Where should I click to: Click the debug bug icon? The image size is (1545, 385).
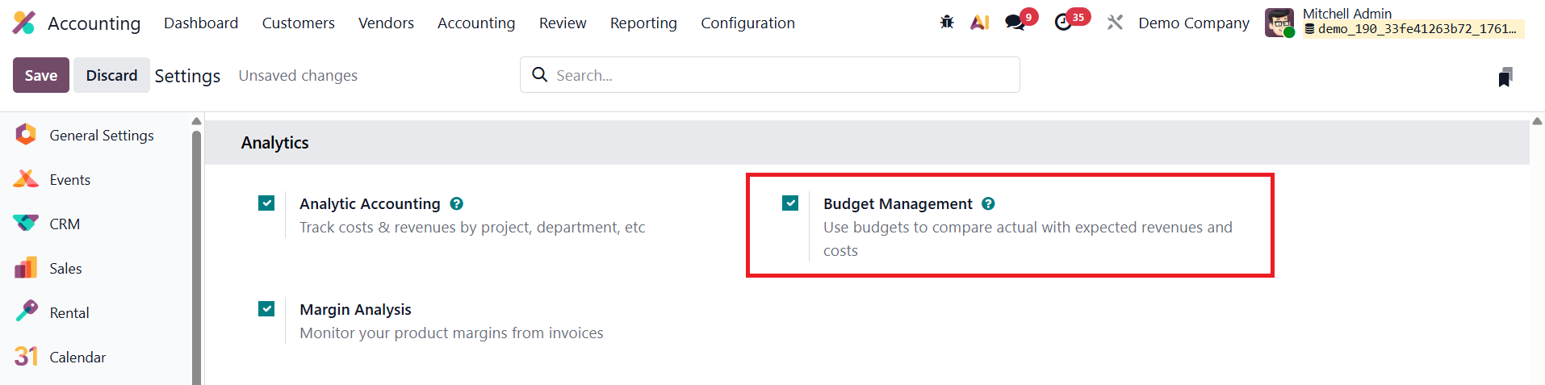click(947, 23)
